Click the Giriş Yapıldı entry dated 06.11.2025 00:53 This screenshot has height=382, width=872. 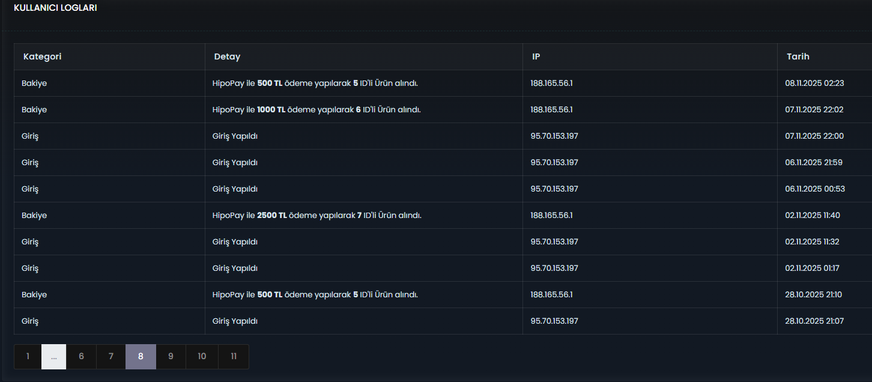pyautogui.click(x=235, y=189)
